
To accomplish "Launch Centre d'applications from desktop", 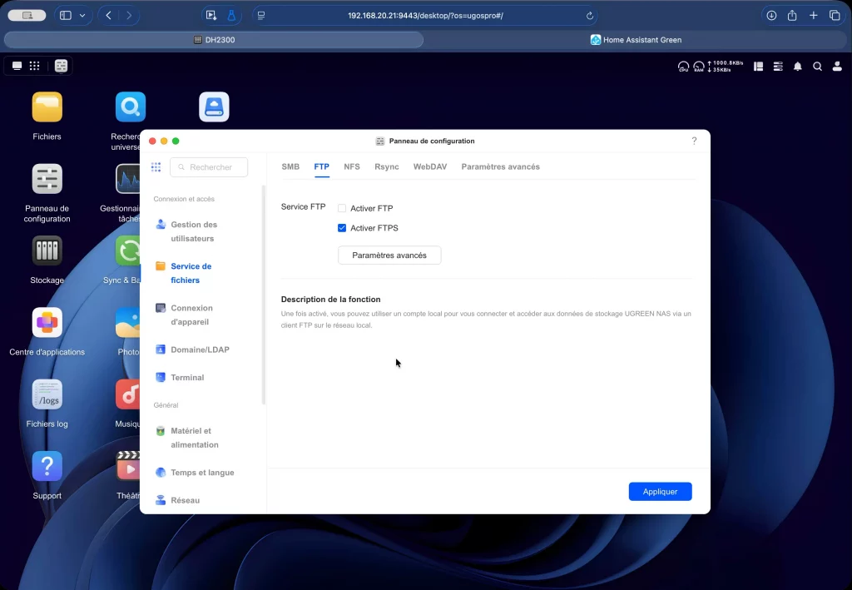I will coord(47,323).
